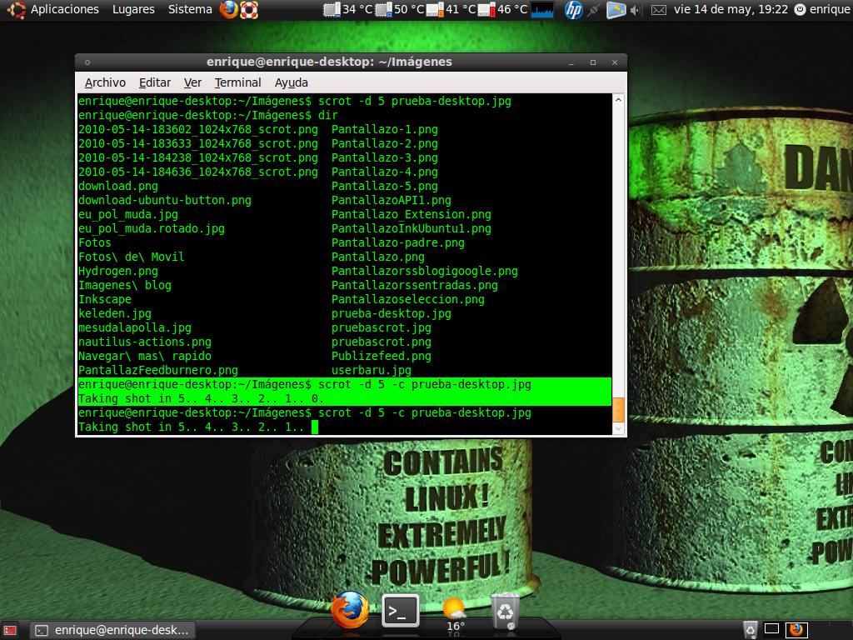Click the network connection plug icon
The height and width of the screenshot is (640, 853).
click(x=594, y=9)
